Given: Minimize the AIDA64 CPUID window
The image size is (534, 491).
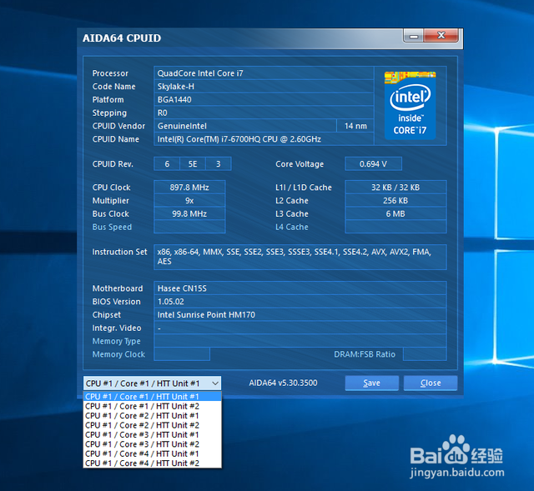Looking at the screenshot, I should [x=414, y=36].
